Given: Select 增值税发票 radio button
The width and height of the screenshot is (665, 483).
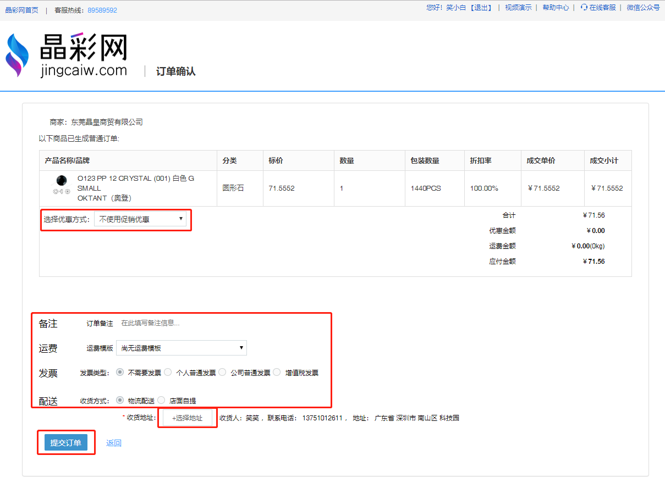Looking at the screenshot, I should tap(277, 372).
